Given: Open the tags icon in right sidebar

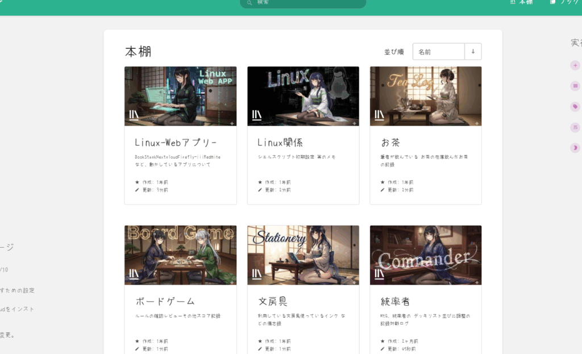Looking at the screenshot, I should [x=575, y=107].
